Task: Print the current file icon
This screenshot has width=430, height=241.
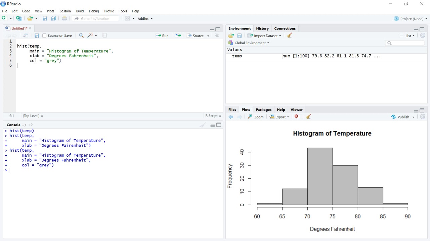Action: (64, 18)
